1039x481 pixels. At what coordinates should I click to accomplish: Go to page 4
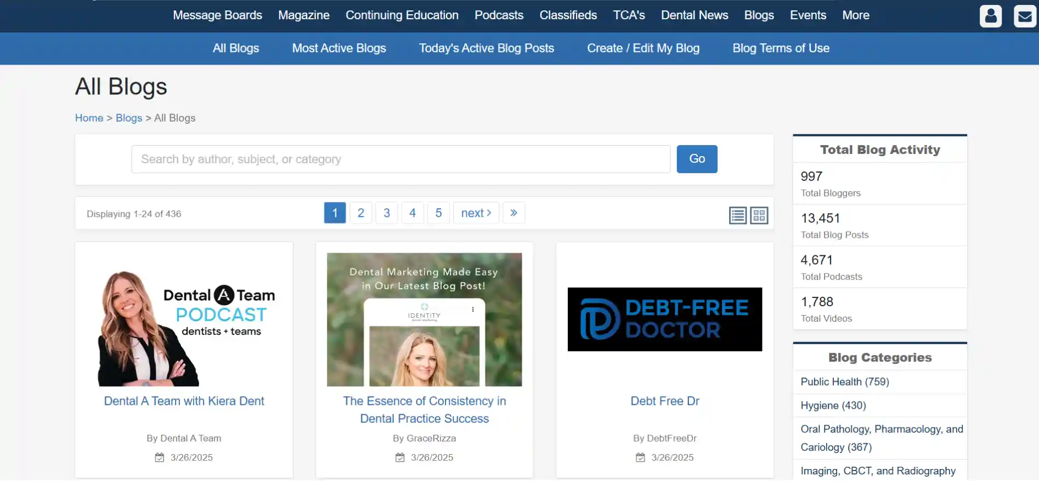click(413, 213)
